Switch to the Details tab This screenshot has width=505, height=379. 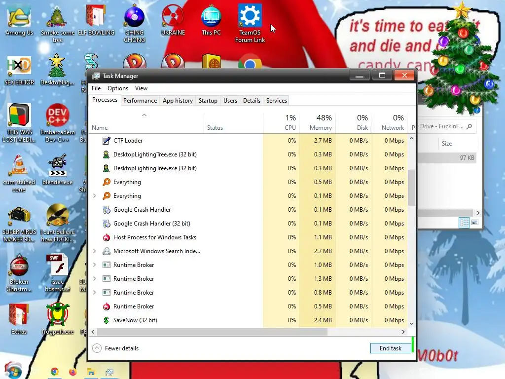[x=252, y=101]
